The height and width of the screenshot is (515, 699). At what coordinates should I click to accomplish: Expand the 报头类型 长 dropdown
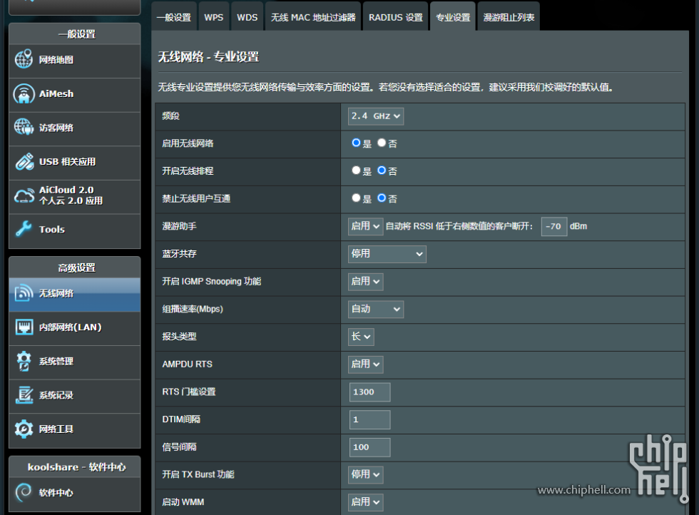coord(361,337)
